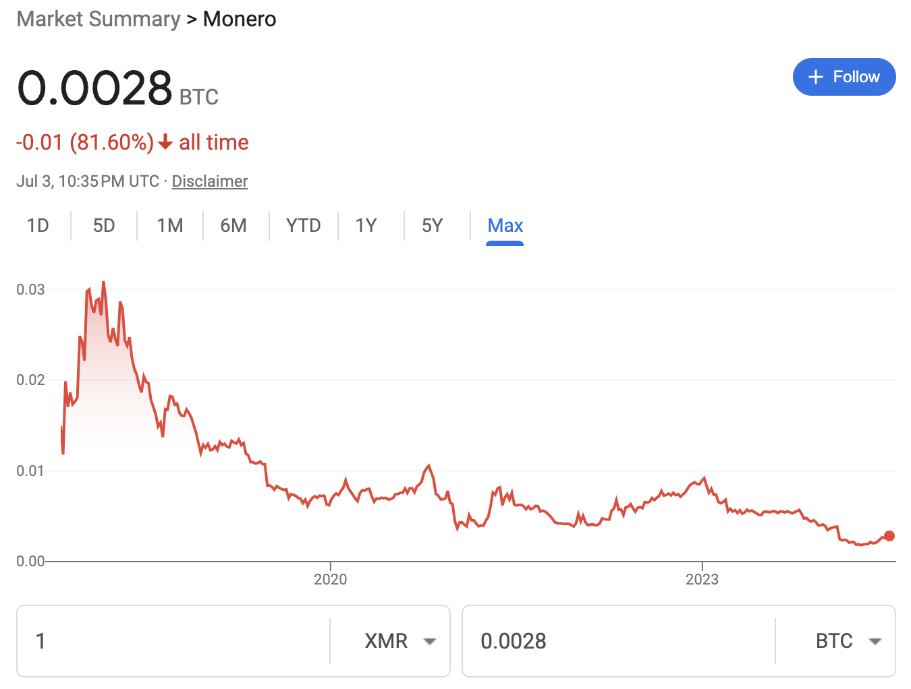Open the BTC currency dropdown arrow
The image size is (911, 689).
(x=875, y=641)
